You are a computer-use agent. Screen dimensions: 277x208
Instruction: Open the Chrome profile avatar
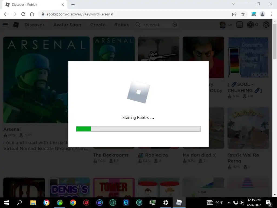pyautogui.click(x=262, y=14)
